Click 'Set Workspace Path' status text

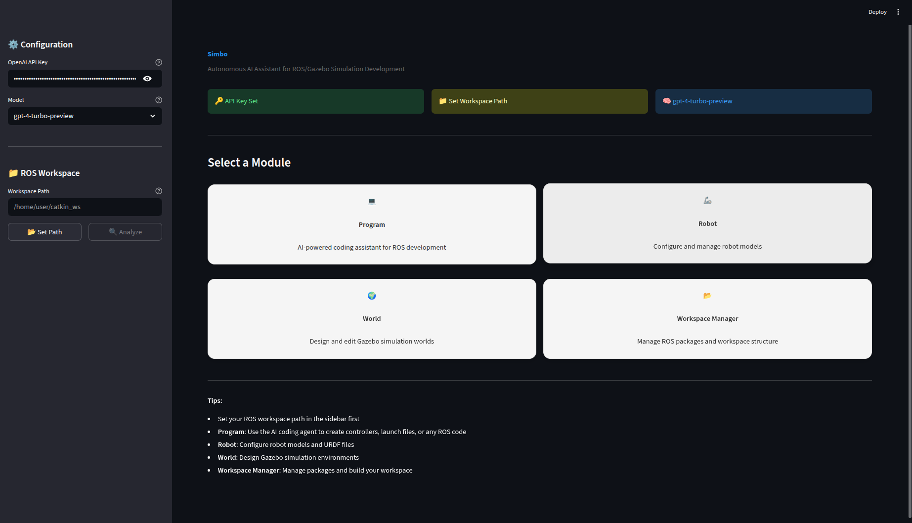(x=478, y=101)
